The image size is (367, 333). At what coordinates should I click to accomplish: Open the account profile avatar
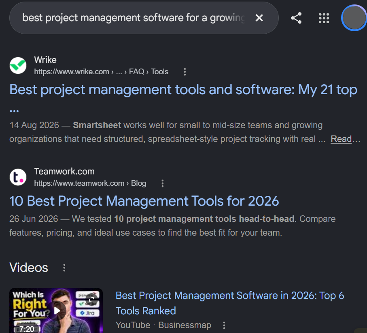tap(354, 18)
